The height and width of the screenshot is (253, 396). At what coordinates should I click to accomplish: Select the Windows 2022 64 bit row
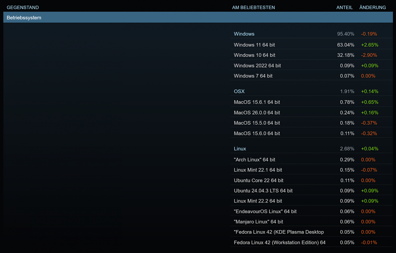(x=312, y=66)
